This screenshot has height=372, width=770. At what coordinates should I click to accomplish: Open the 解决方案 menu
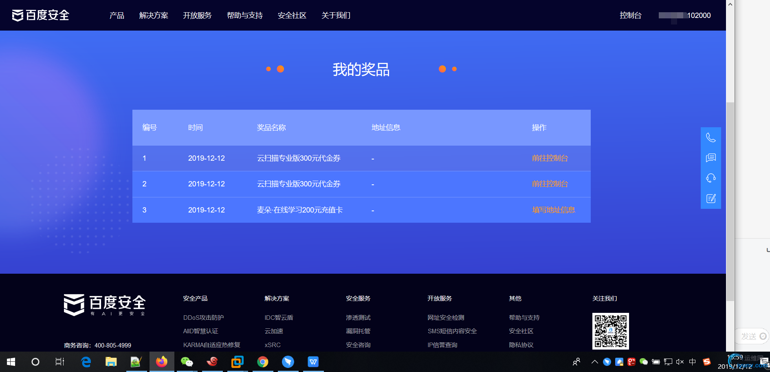(x=154, y=15)
